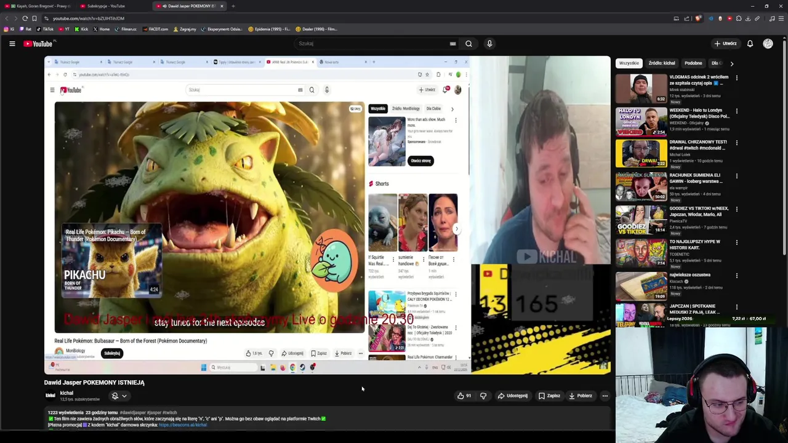Switch to the Subskrypcje - YouTube tab
Screen dimensions: 788x443
[x=114, y=6]
